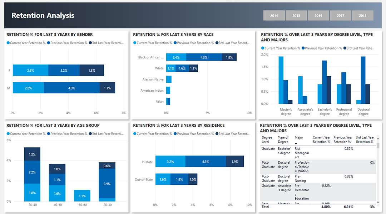Select Black or African 4.3% bar segment
The width and height of the screenshot is (386, 214).
point(204,57)
